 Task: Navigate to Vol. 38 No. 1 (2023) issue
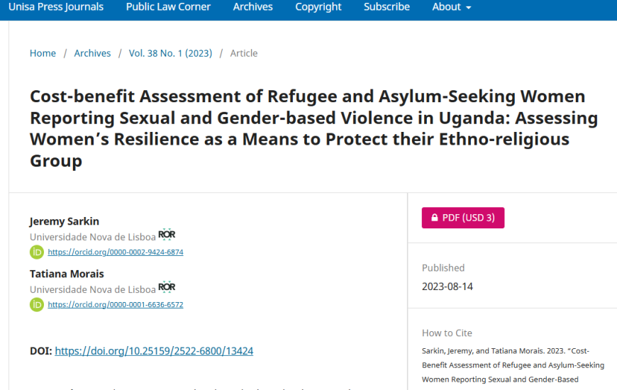point(170,53)
